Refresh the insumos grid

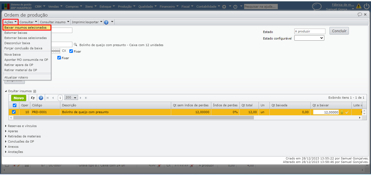pos(33,98)
